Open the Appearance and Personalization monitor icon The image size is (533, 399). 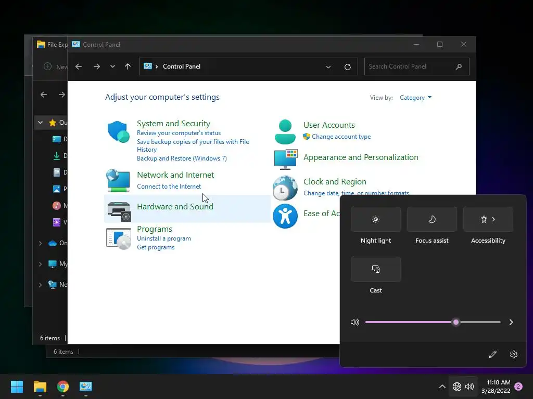tap(286, 159)
